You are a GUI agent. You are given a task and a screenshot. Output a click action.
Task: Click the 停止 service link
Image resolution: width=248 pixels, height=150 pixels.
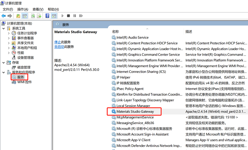point(57,42)
